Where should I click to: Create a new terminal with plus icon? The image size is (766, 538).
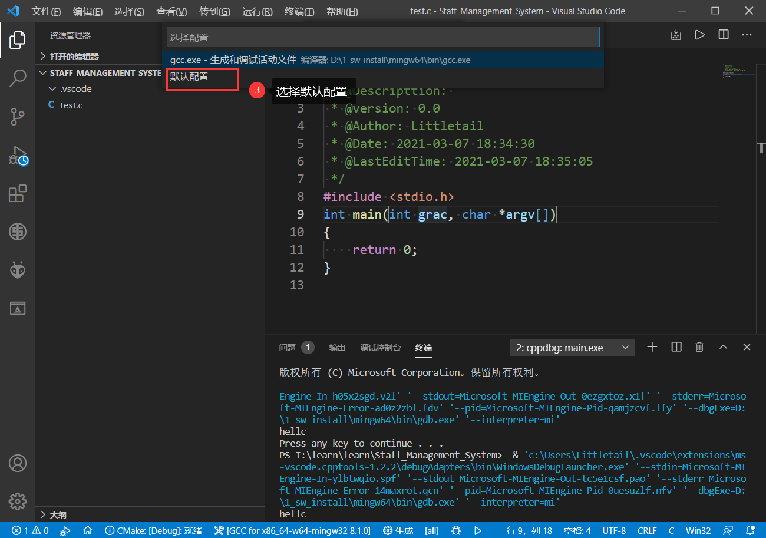click(x=652, y=347)
